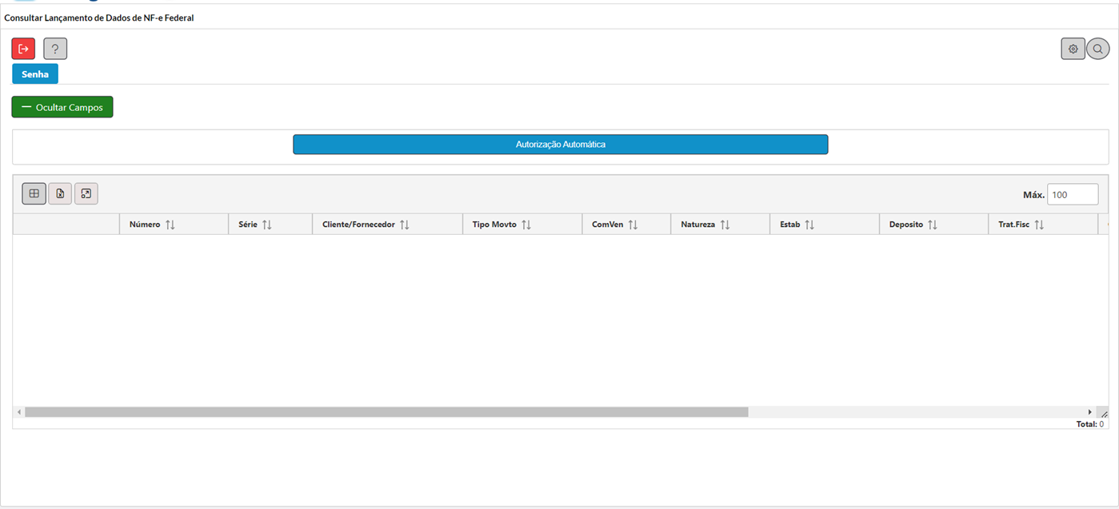This screenshot has height=509, width=1119.
Task: Click the Ocultar Campos button
Action: click(x=62, y=107)
